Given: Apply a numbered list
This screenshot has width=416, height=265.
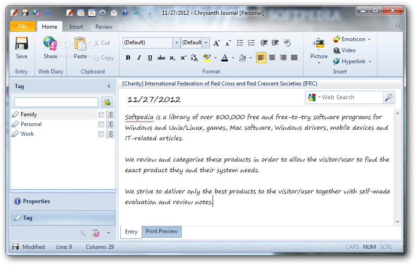Looking at the screenshot, I should point(251,43).
